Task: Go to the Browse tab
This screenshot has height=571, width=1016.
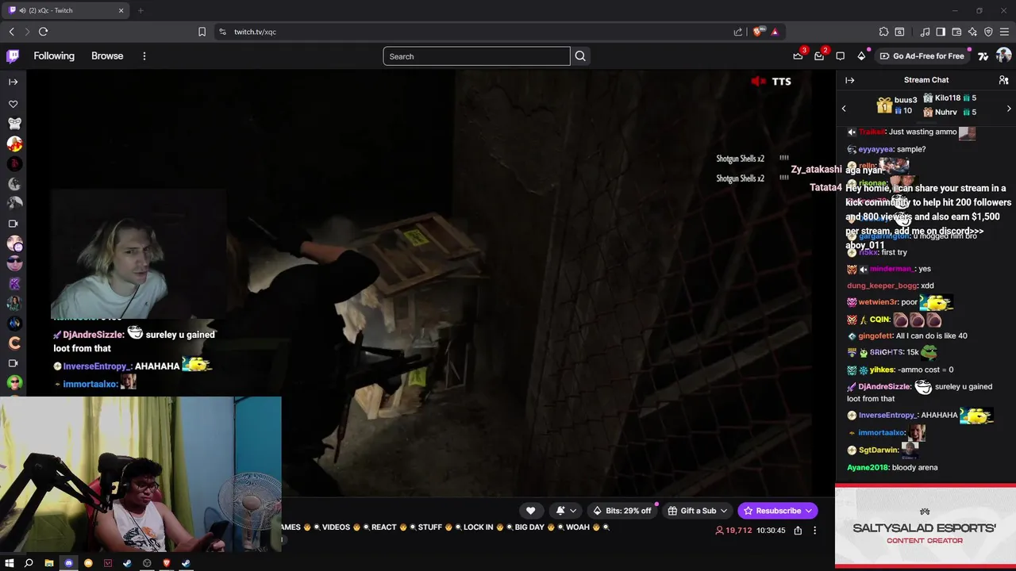Action: pos(107,56)
